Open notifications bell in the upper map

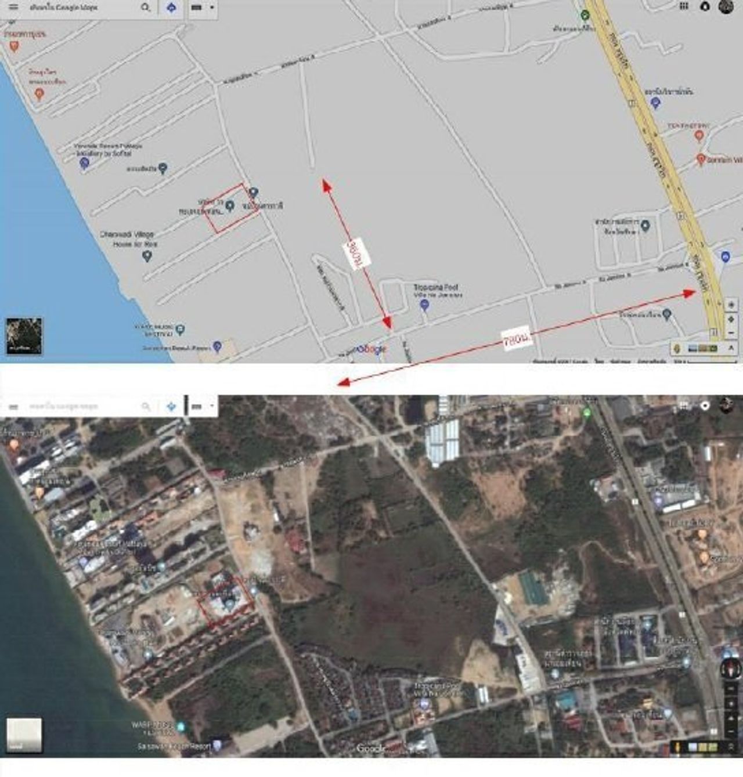(x=705, y=6)
